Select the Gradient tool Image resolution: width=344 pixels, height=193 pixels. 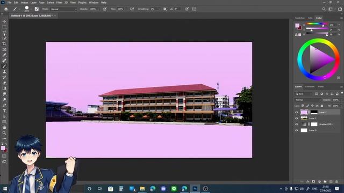pyautogui.click(x=4, y=88)
